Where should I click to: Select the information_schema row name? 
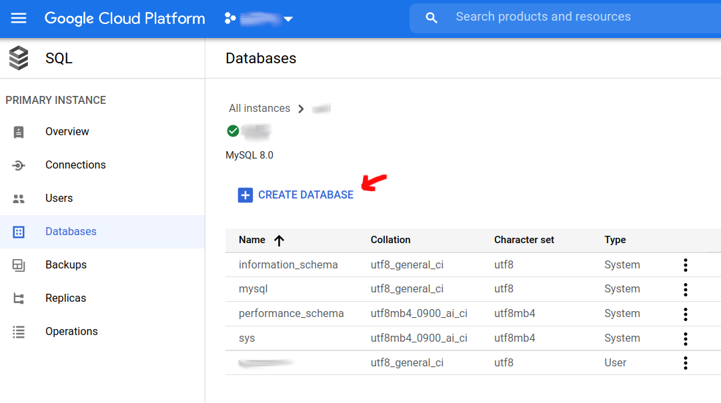(x=288, y=265)
